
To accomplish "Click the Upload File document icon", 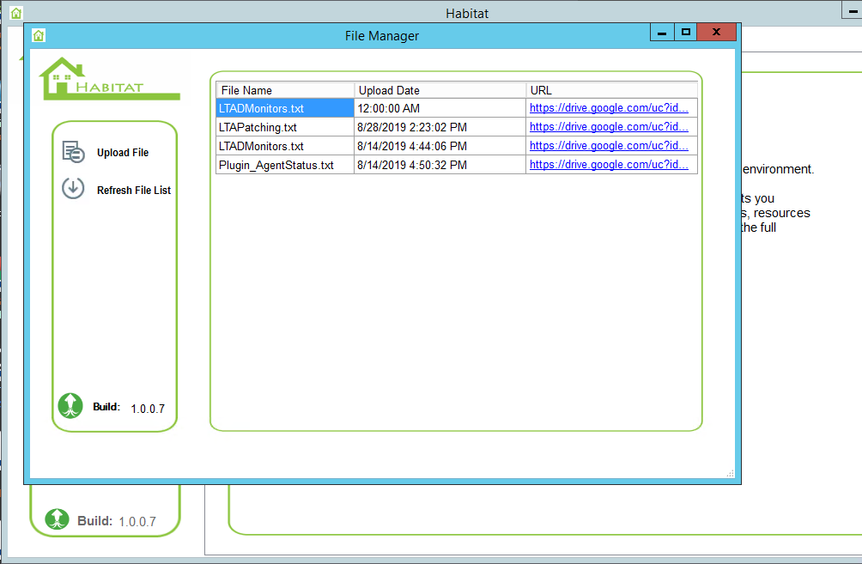I will coord(74,153).
